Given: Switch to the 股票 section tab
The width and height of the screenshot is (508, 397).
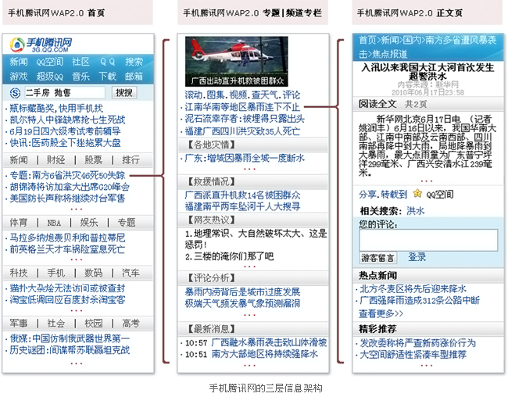Looking at the screenshot, I should (x=93, y=160).
